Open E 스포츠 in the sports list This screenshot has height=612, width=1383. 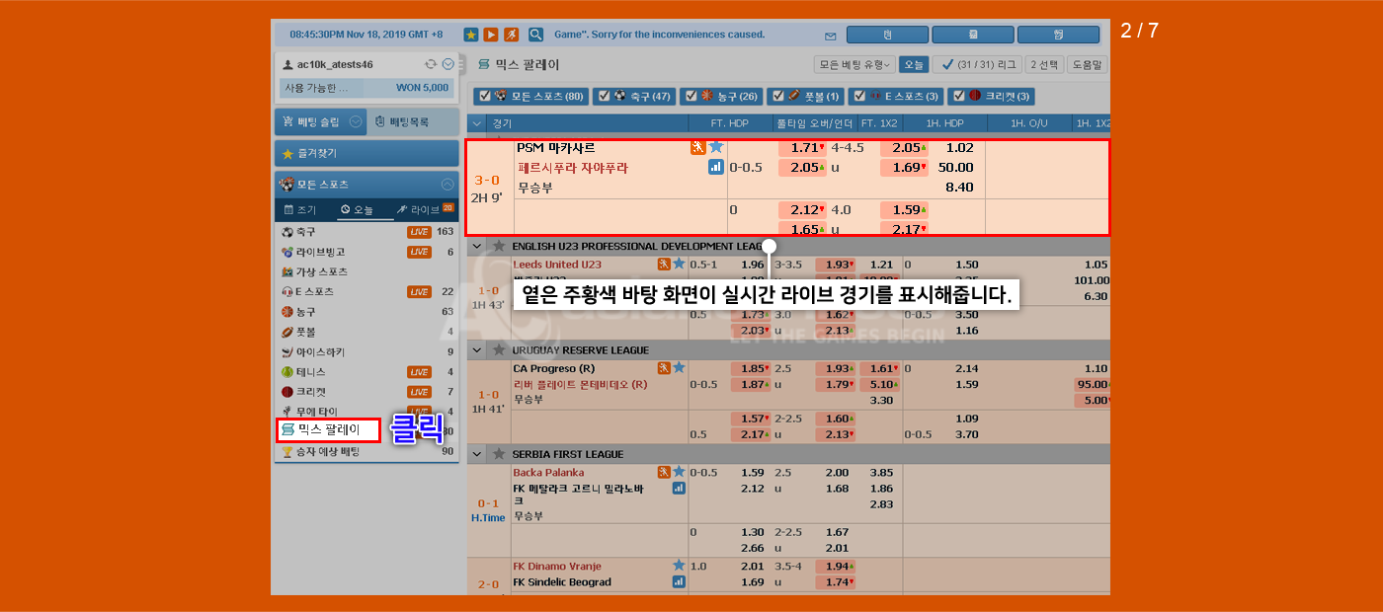click(x=366, y=292)
